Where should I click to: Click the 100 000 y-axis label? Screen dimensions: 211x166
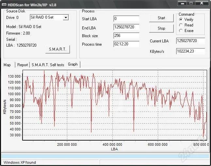(x=14, y=94)
